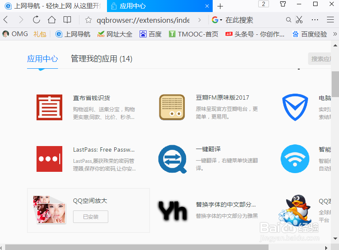Open the 礼包 bookmark
339x250 pixels.
pyautogui.click(x=40, y=34)
